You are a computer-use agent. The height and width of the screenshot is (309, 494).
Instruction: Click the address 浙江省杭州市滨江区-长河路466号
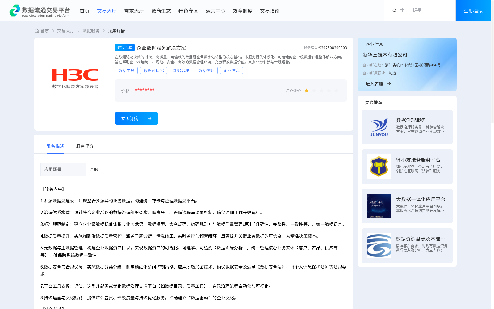[413, 65]
